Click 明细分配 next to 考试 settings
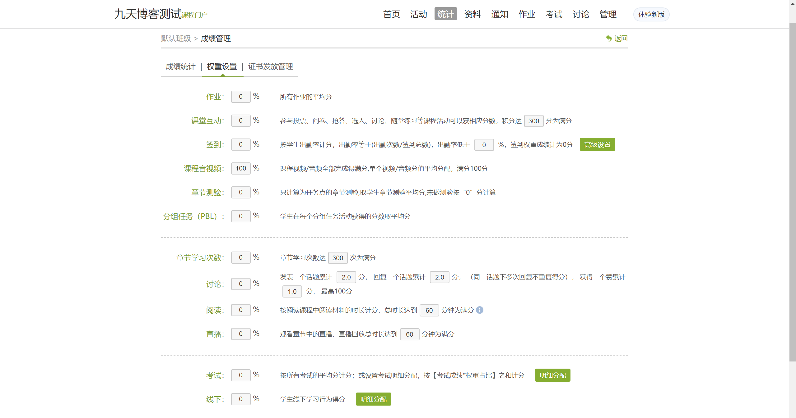The height and width of the screenshot is (418, 796). point(552,375)
